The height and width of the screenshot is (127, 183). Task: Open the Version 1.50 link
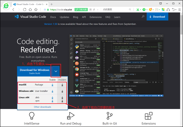pos(51,24)
